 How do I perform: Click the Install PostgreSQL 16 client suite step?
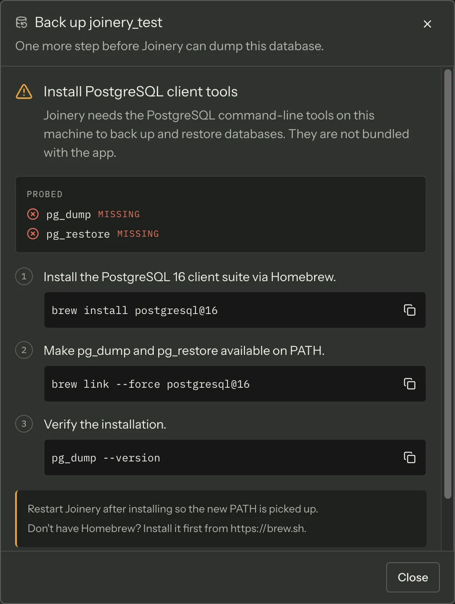[x=190, y=277]
